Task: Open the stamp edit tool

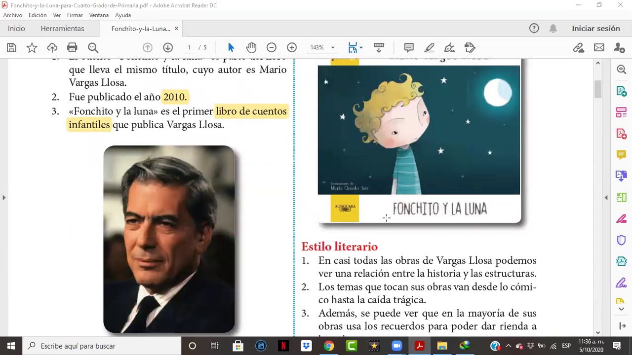Action: tap(470, 48)
